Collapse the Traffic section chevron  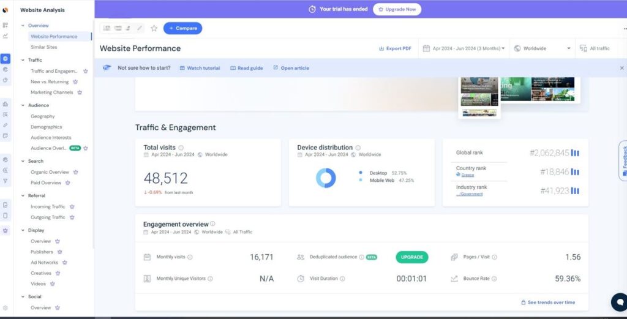pos(23,60)
